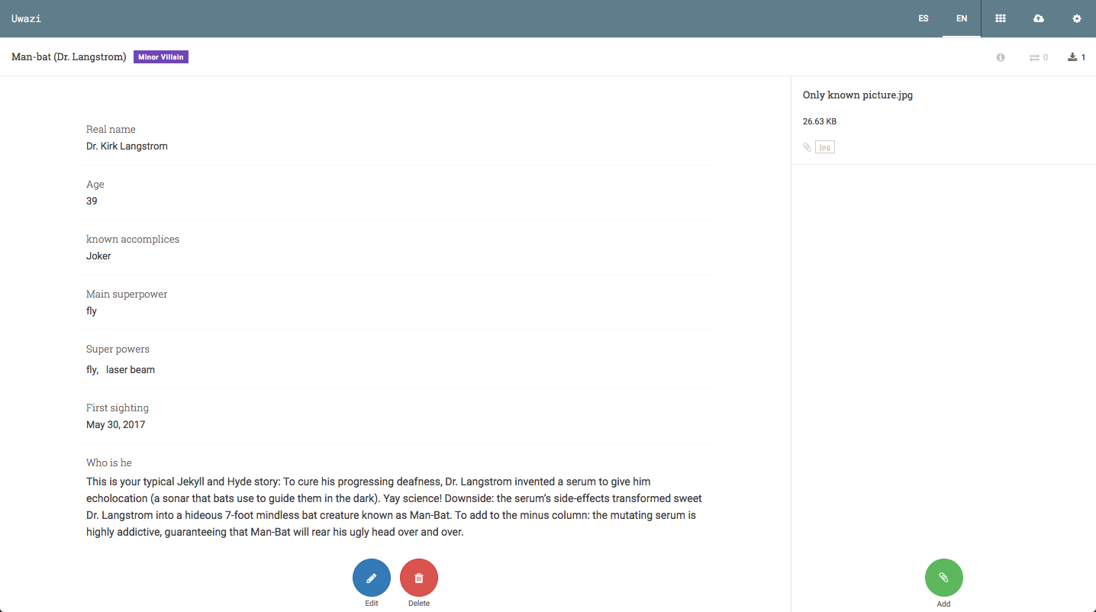Switch language to ES

click(924, 18)
